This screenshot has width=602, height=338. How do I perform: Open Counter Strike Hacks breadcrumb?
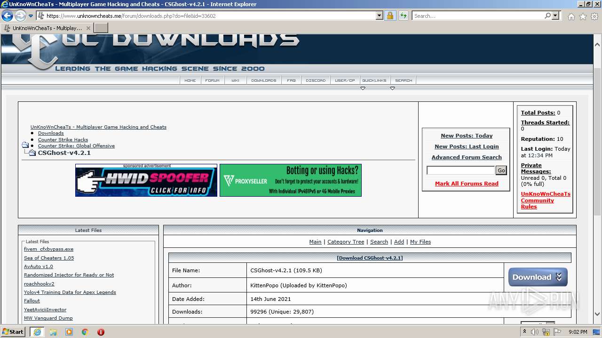tap(63, 139)
